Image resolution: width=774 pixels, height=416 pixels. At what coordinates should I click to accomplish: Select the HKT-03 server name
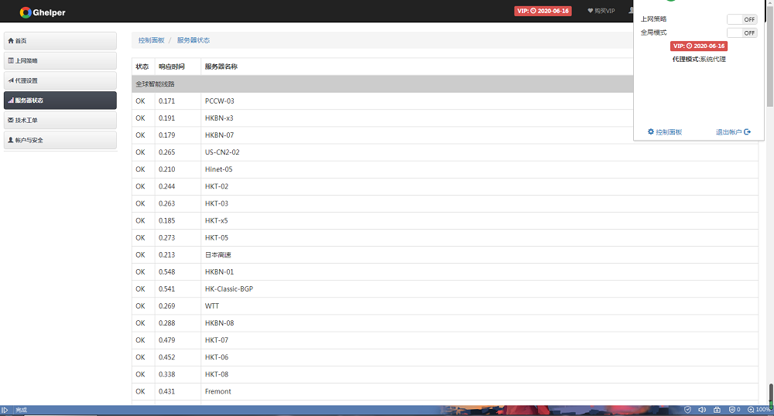click(x=217, y=203)
